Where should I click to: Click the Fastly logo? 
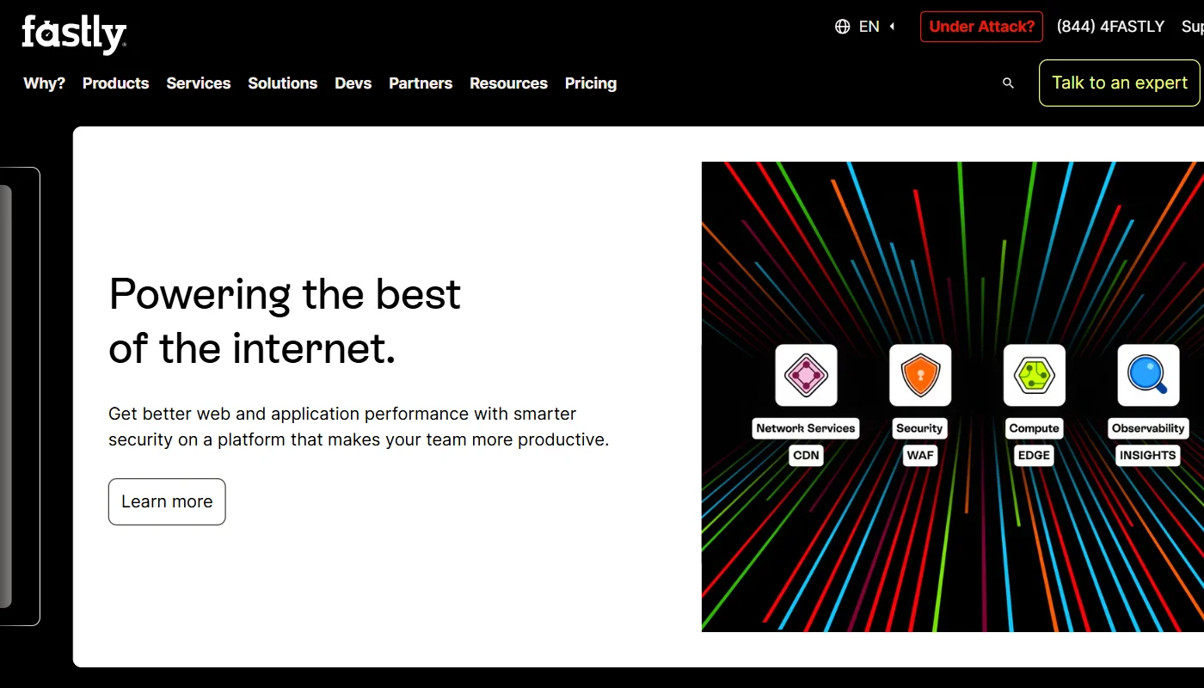pyautogui.click(x=74, y=34)
